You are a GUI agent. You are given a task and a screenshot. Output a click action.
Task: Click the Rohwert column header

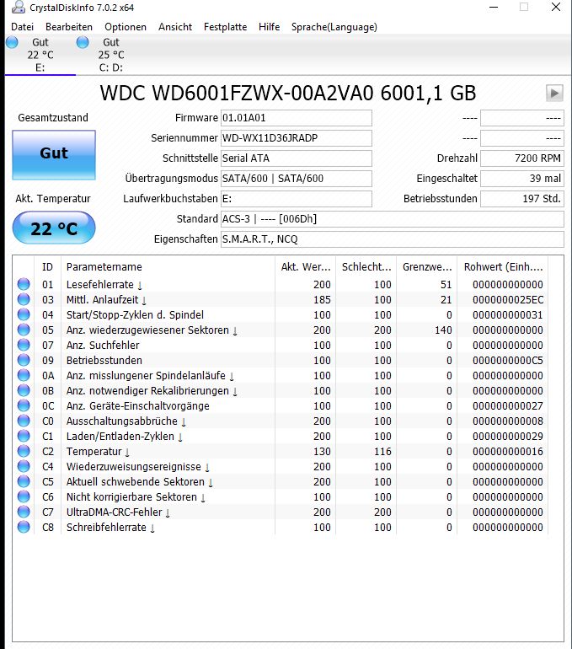(x=503, y=267)
